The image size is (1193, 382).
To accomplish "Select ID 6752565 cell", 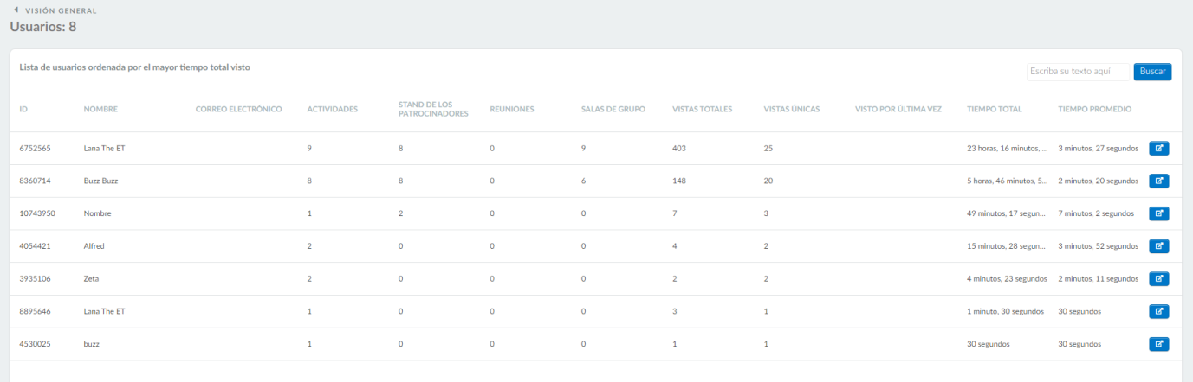I will (x=35, y=149).
